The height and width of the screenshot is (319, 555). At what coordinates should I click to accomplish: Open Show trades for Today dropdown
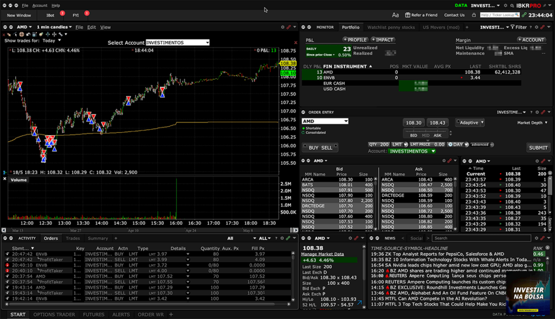[x=52, y=41]
